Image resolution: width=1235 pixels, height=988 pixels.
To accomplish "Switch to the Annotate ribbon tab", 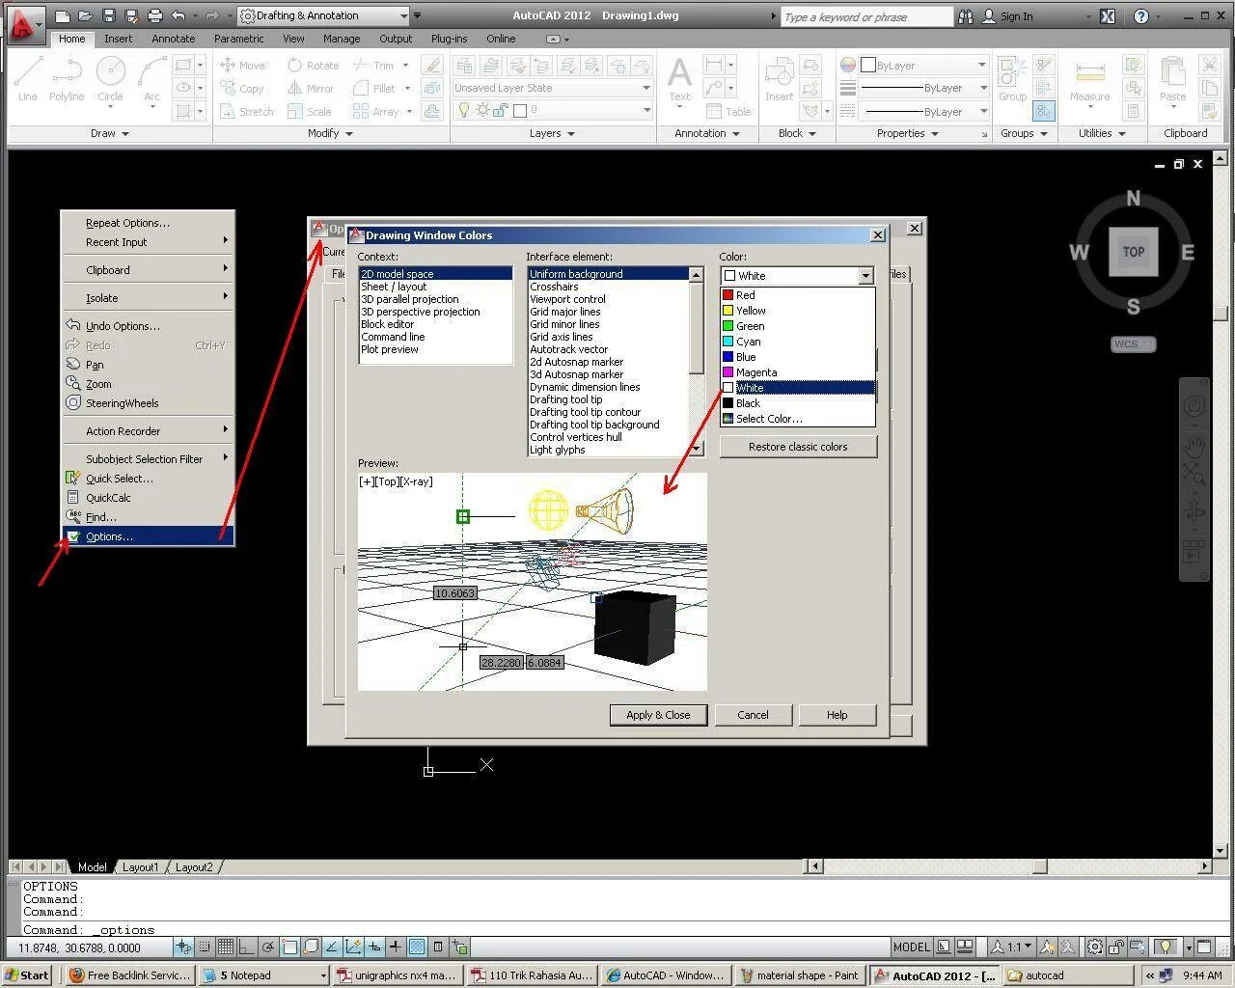I will (174, 39).
